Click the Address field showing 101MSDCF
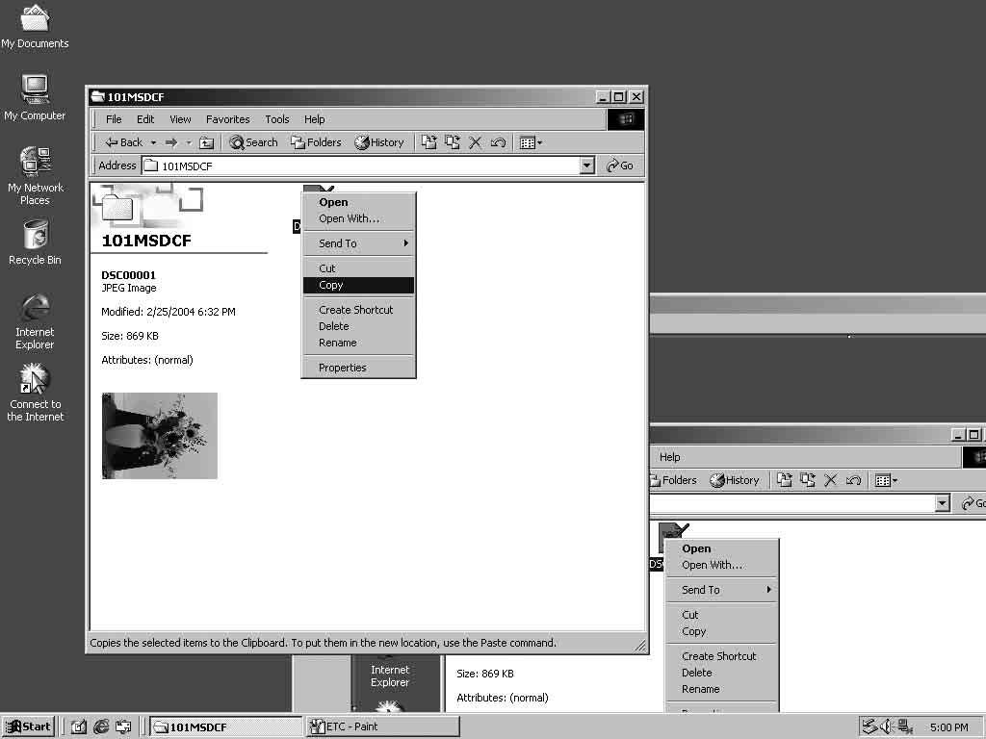This screenshot has height=739, width=986. 361,166
